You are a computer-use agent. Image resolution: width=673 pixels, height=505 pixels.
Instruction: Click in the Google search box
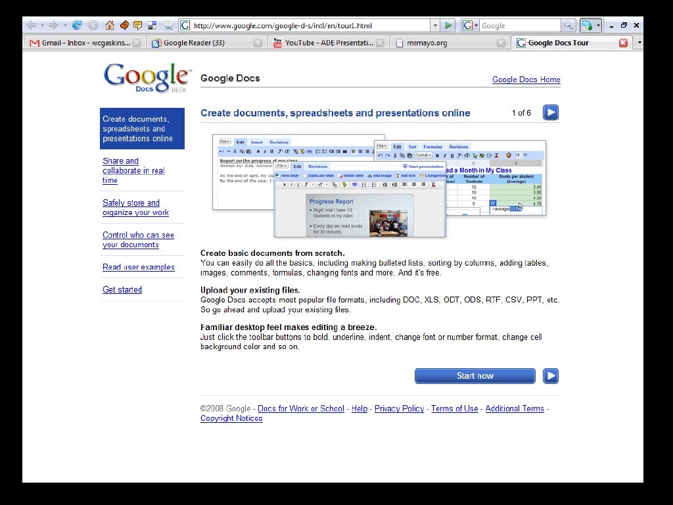pos(520,26)
